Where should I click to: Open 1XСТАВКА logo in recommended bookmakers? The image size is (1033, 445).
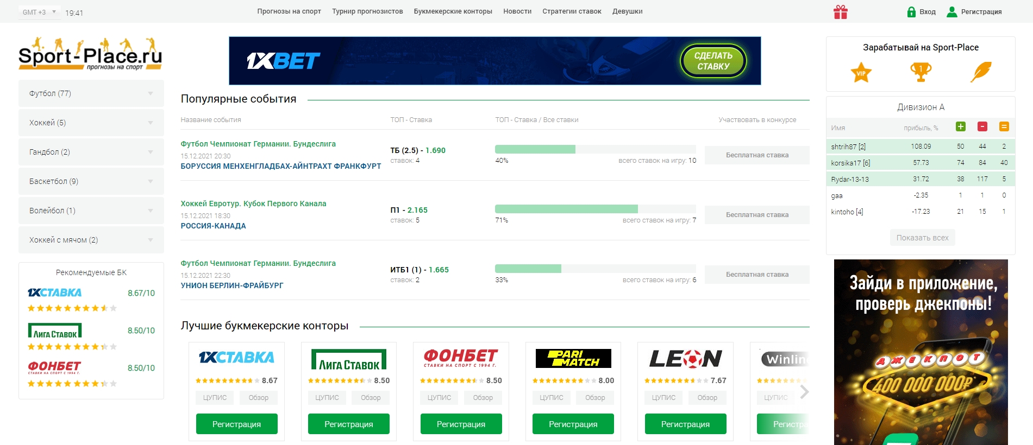tap(54, 293)
